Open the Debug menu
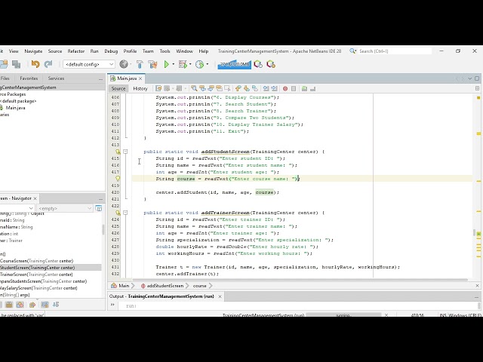Viewport: 483px width, 362px height. [x=111, y=51]
